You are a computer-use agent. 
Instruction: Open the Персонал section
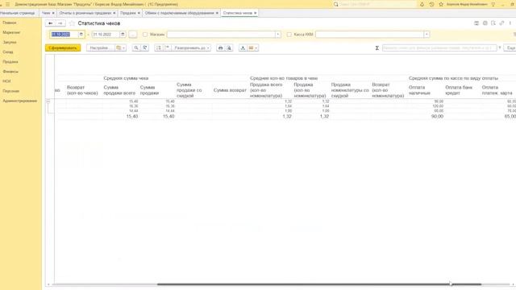[10, 91]
